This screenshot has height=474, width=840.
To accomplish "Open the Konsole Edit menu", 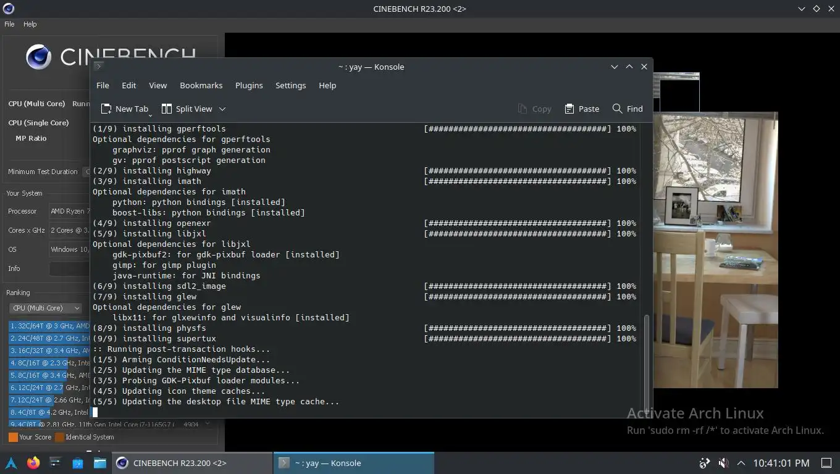I will pos(128,85).
